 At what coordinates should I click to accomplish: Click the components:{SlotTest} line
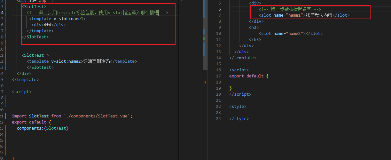[43, 128]
